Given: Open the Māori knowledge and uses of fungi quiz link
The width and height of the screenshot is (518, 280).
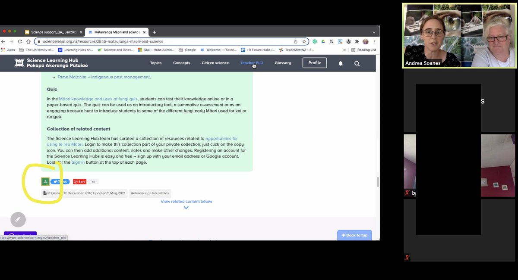Looking at the screenshot, I should pyautogui.click(x=98, y=99).
